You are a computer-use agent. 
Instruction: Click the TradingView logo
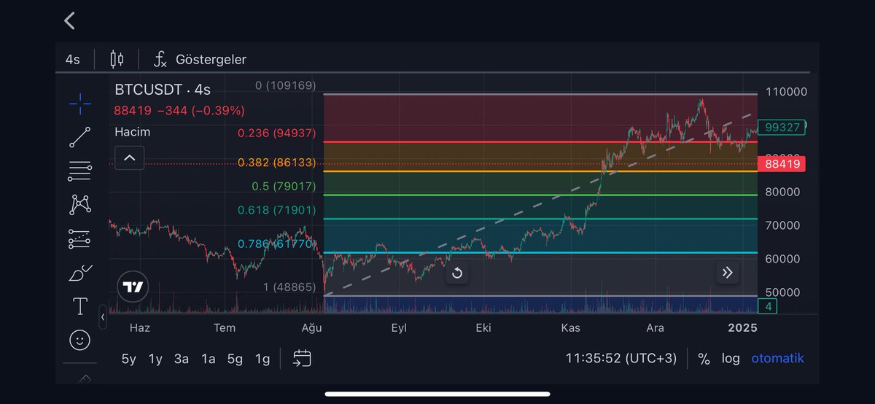tap(133, 287)
